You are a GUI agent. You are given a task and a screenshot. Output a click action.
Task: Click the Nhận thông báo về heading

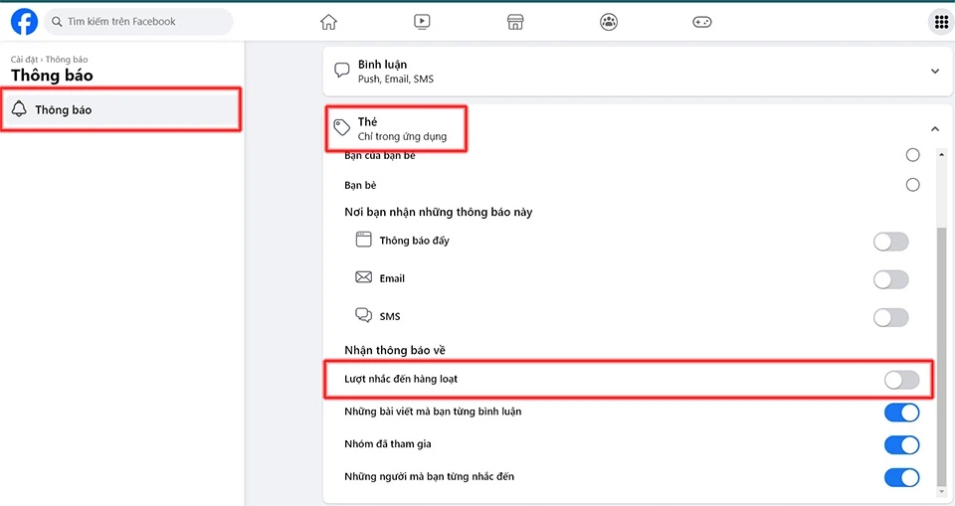(395, 350)
